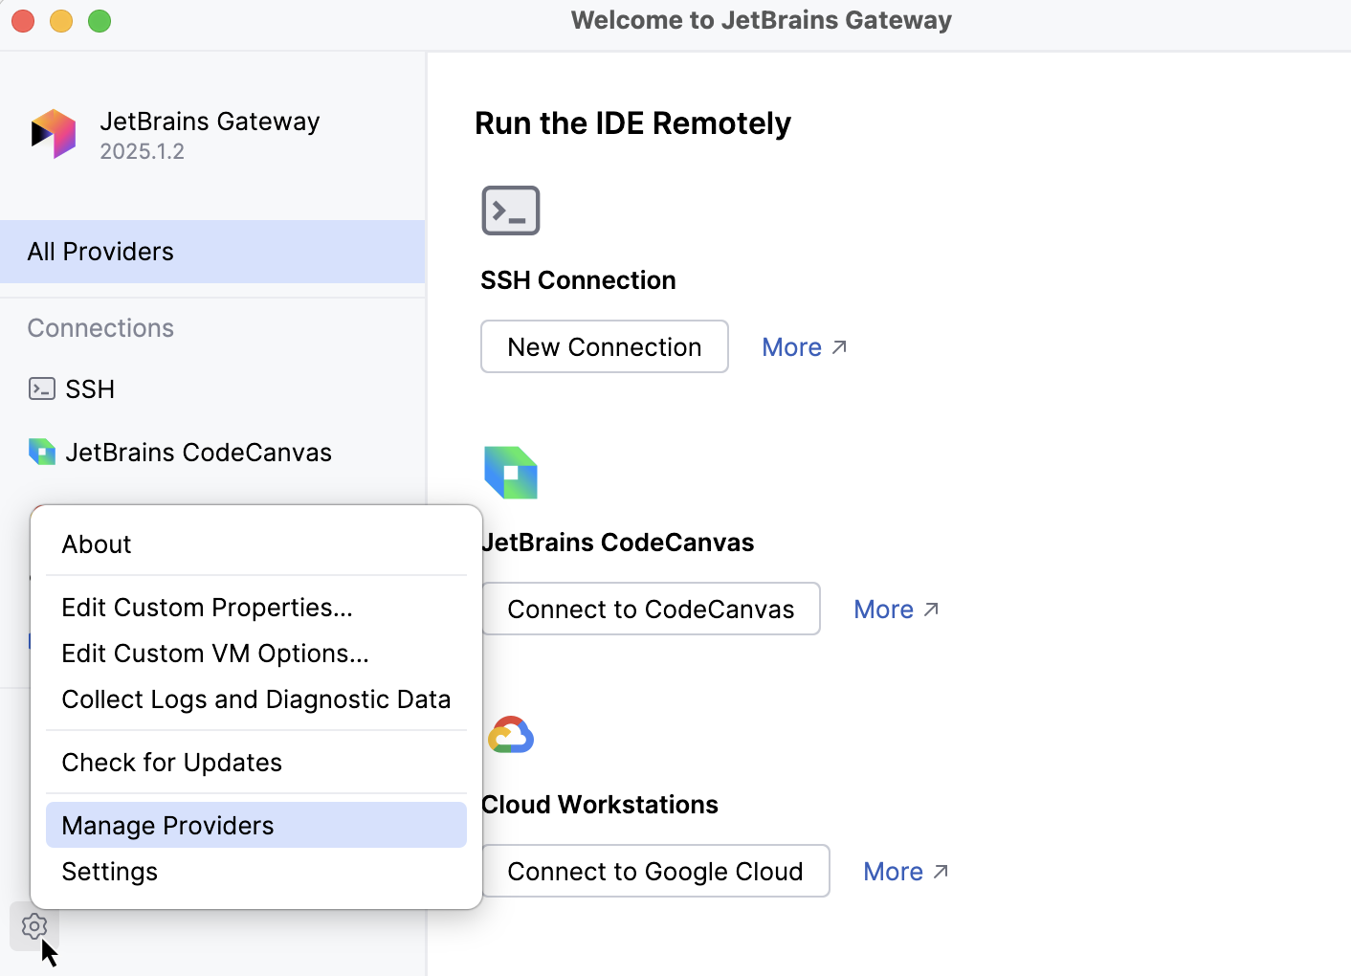Click the Run the IDE Remotely heading
This screenshot has width=1351, height=976.
[x=633, y=123]
